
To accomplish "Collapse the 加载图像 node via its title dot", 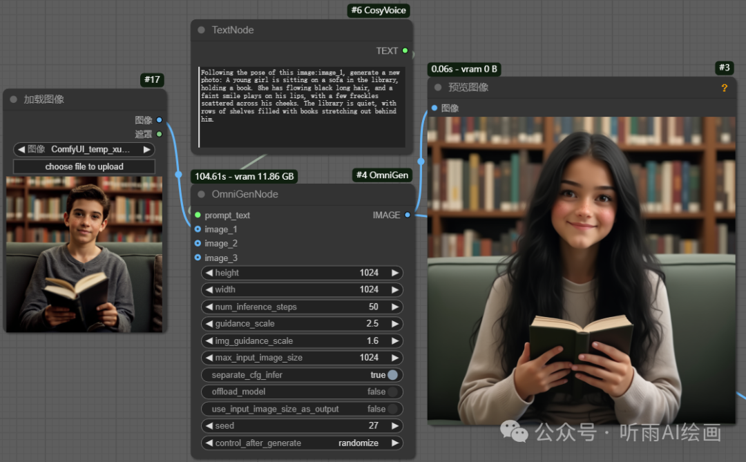I will coord(13,99).
